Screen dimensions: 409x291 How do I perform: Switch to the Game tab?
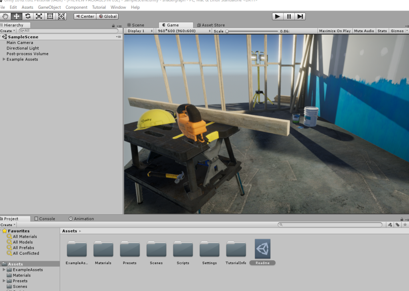click(176, 25)
